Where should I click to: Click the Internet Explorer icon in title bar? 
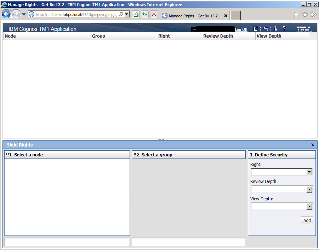pyautogui.click(x=4, y=5)
